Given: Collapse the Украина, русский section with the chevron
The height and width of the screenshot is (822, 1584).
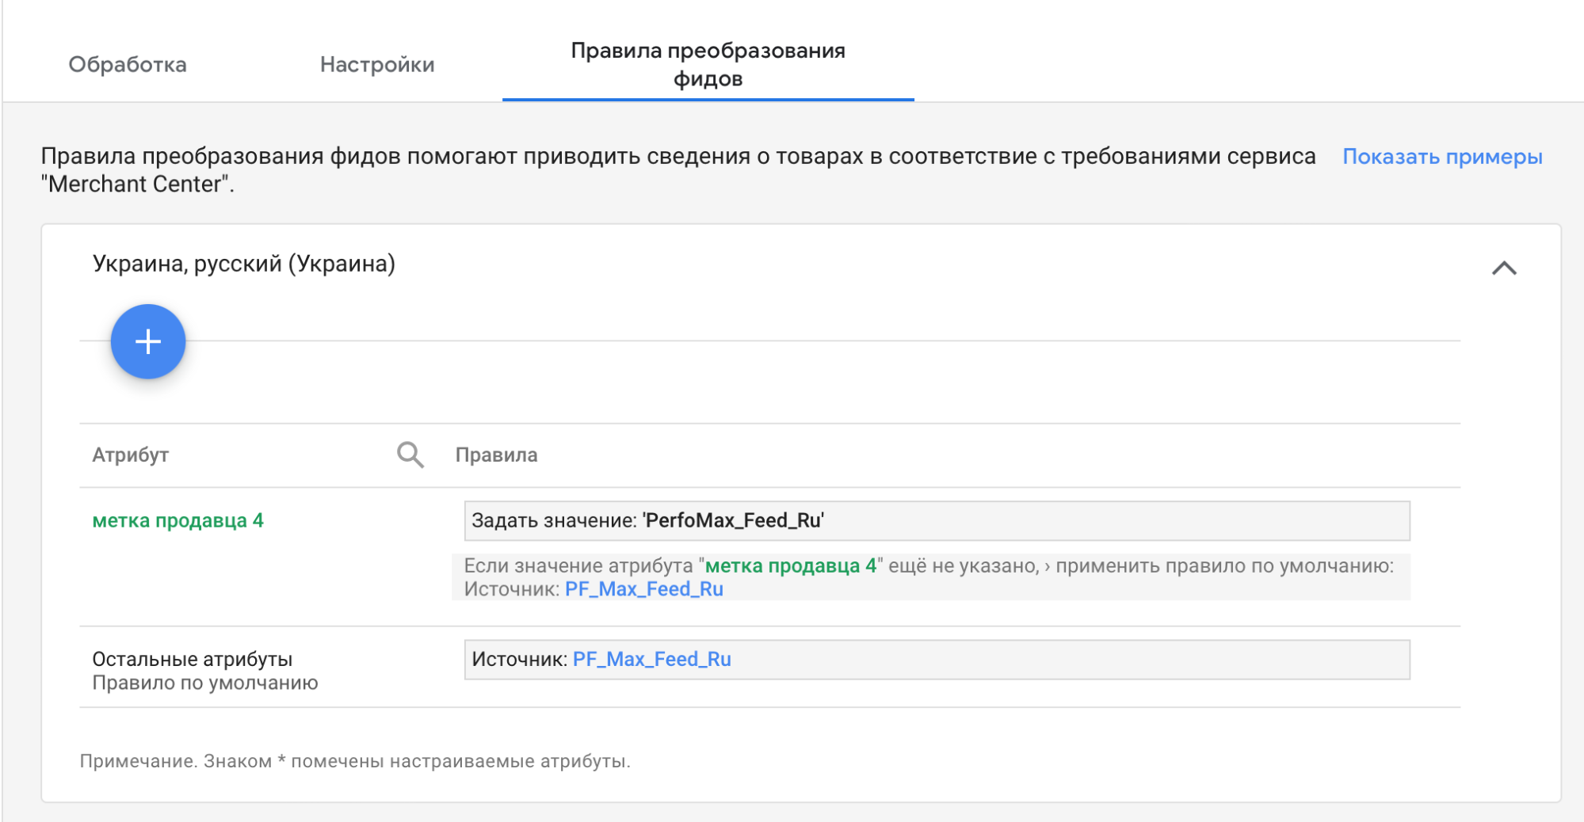Looking at the screenshot, I should tap(1503, 268).
